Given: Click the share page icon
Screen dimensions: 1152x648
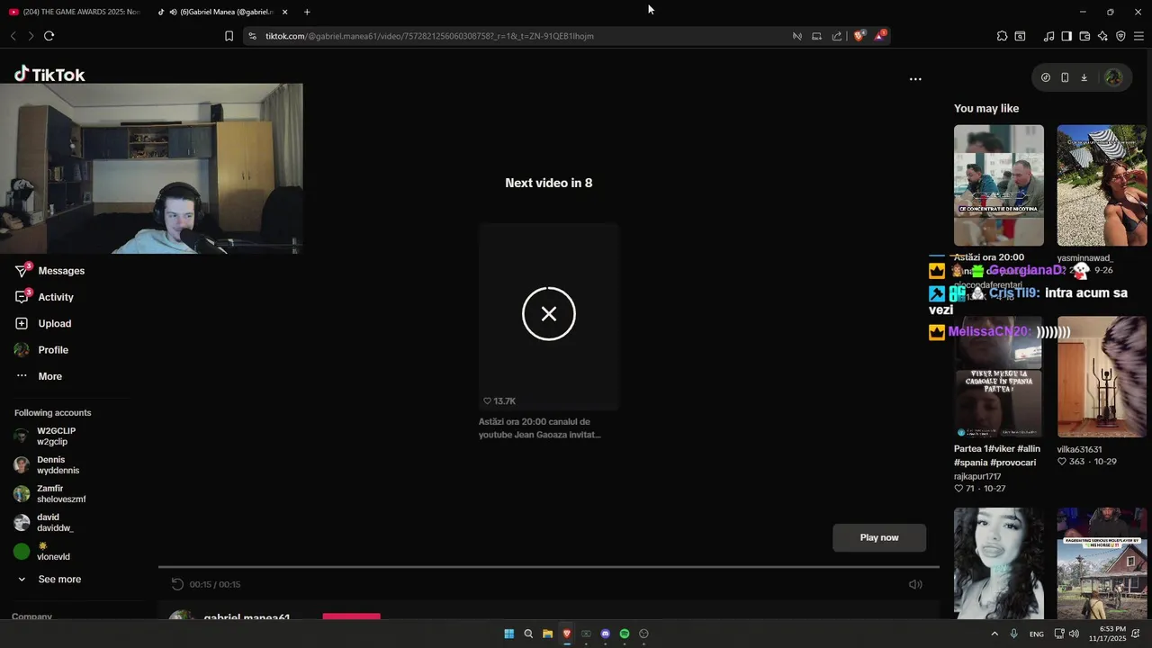Looking at the screenshot, I should coord(836,36).
